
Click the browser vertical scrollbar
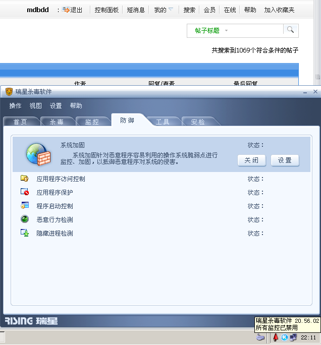[317, 43]
